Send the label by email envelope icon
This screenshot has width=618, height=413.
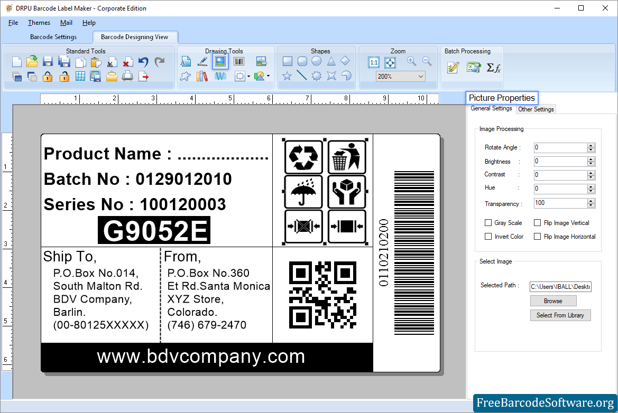click(112, 76)
